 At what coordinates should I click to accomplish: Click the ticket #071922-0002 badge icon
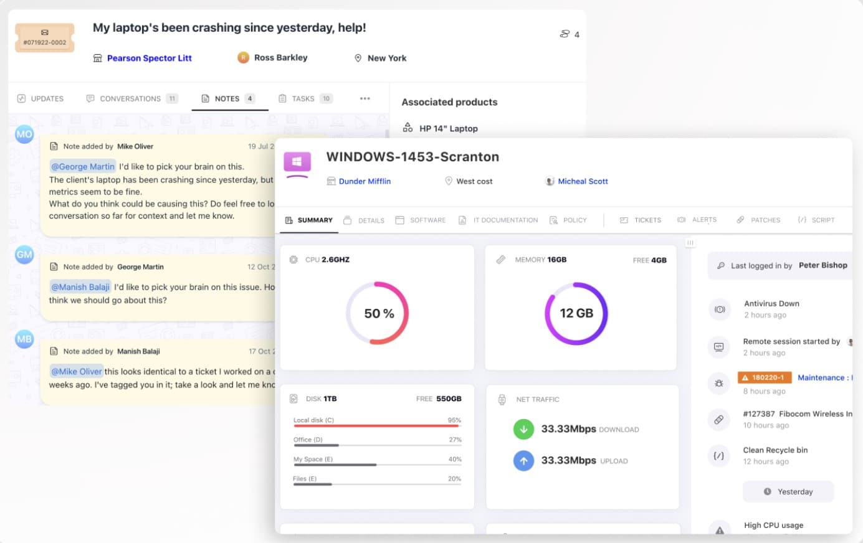pyautogui.click(x=45, y=37)
